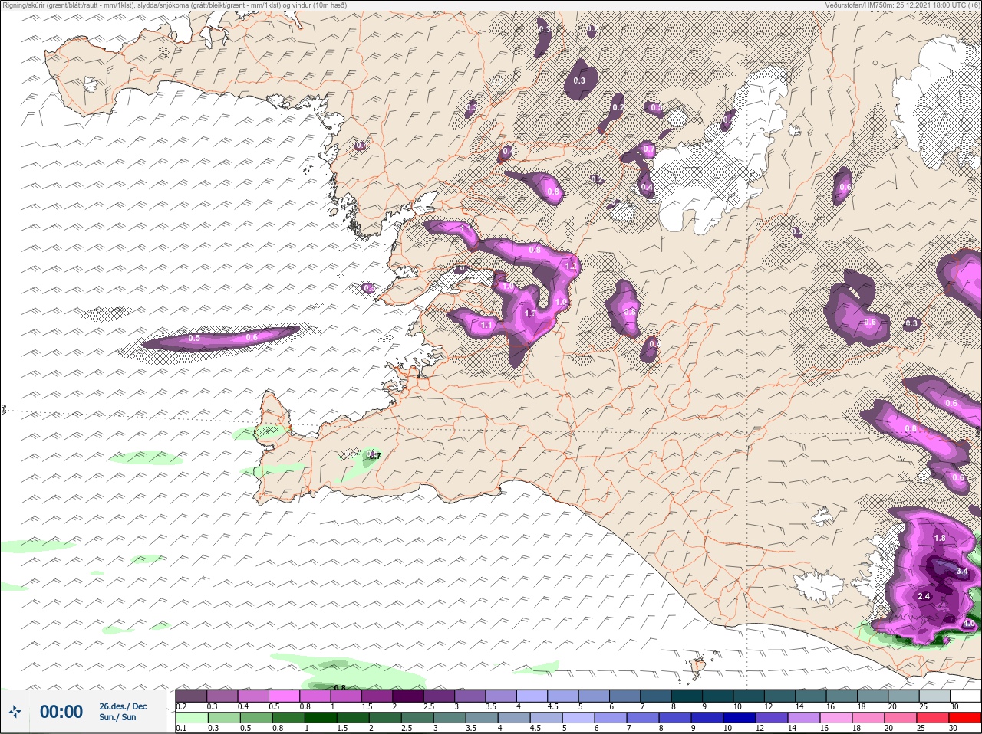Viewport: 982px width, 734px height.
Task: Click the '64' latitude label at left edge
Action: pos(4,411)
